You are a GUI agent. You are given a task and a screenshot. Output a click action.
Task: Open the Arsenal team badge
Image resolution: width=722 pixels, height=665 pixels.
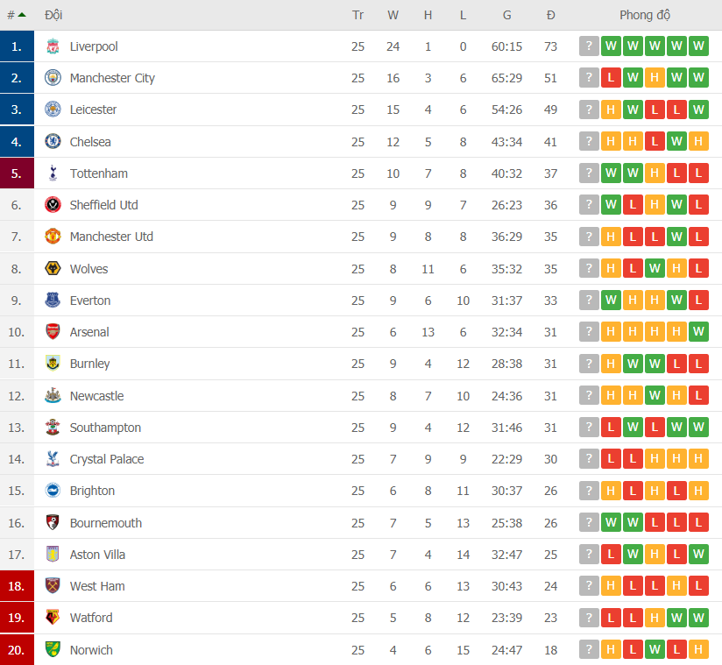tap(53, 331)
